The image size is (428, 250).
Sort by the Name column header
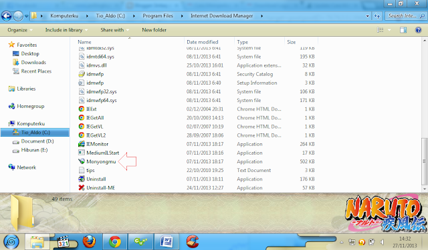click(x=84, y=42)
